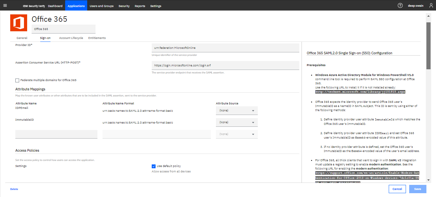Open Security in top navigation
436x197 pixels.
tap(124, 6)
